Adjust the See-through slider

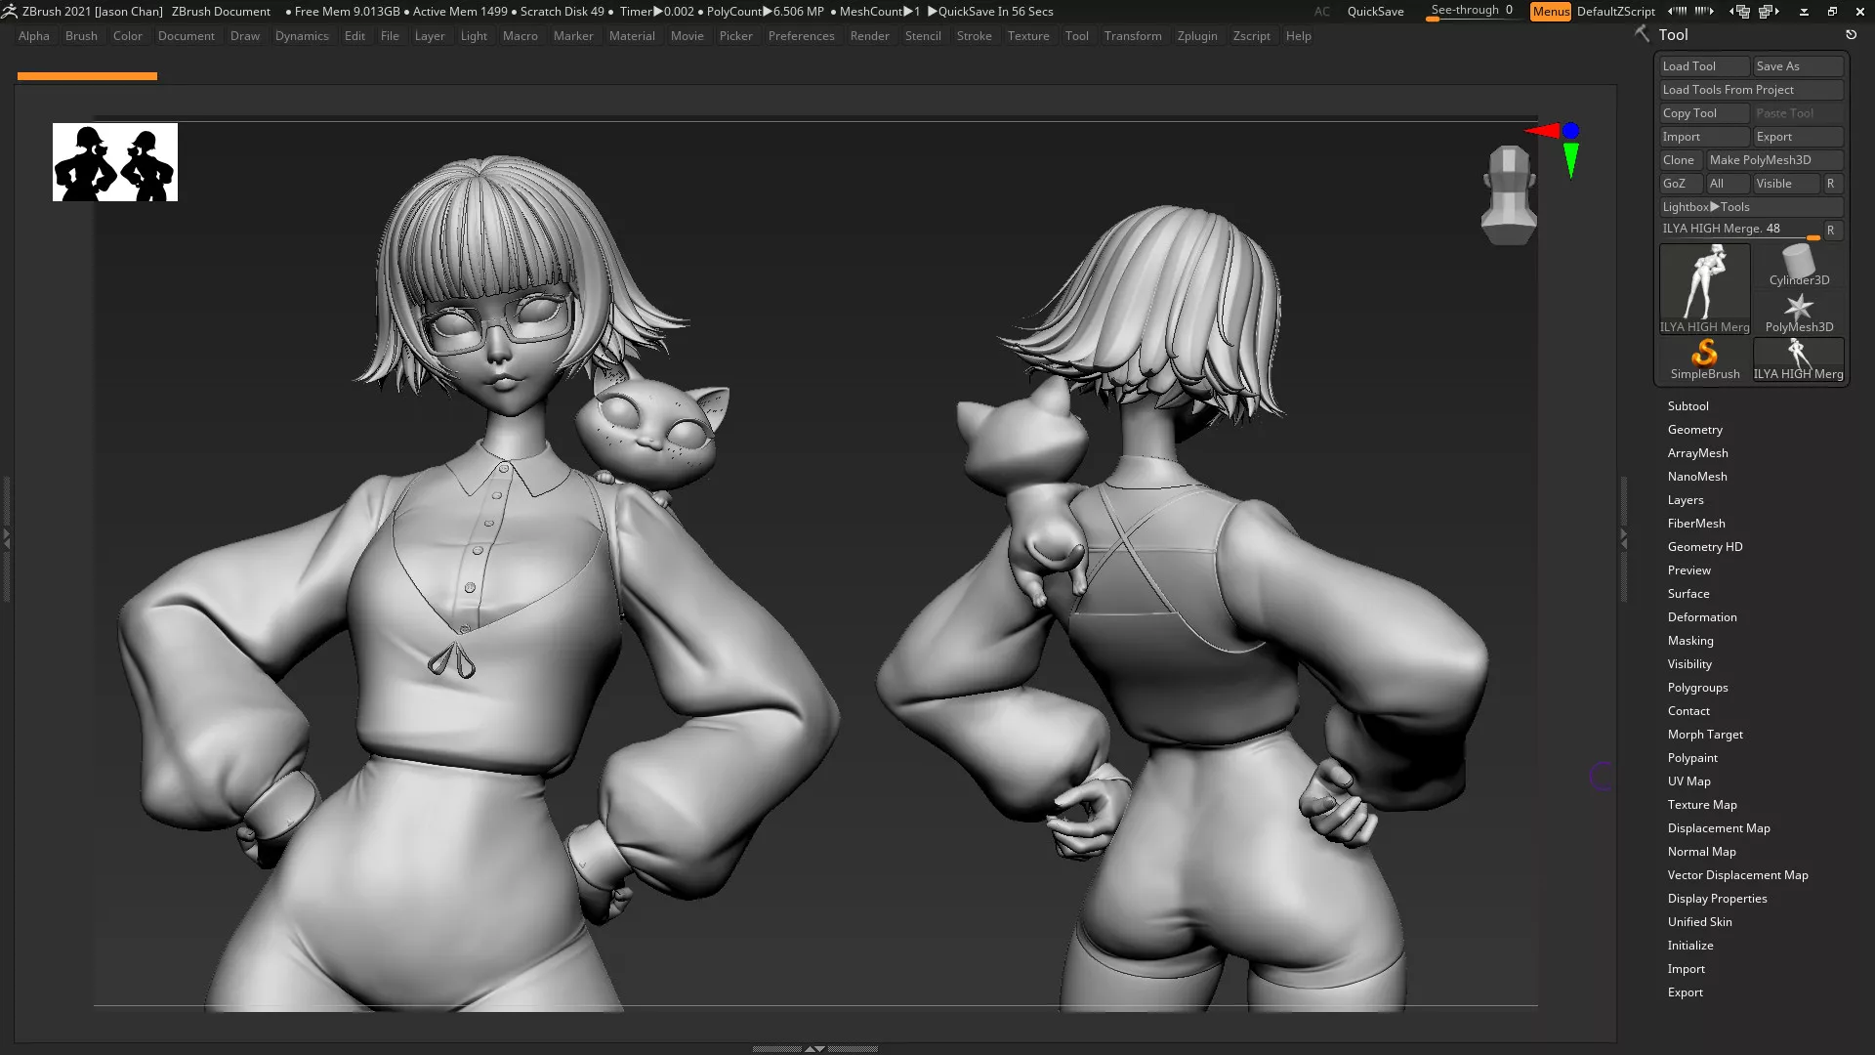(1471, 12)
